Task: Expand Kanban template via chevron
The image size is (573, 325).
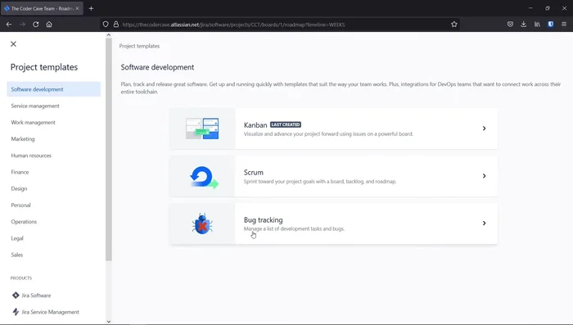Action: pyautogui.click(x=485, y=129)
